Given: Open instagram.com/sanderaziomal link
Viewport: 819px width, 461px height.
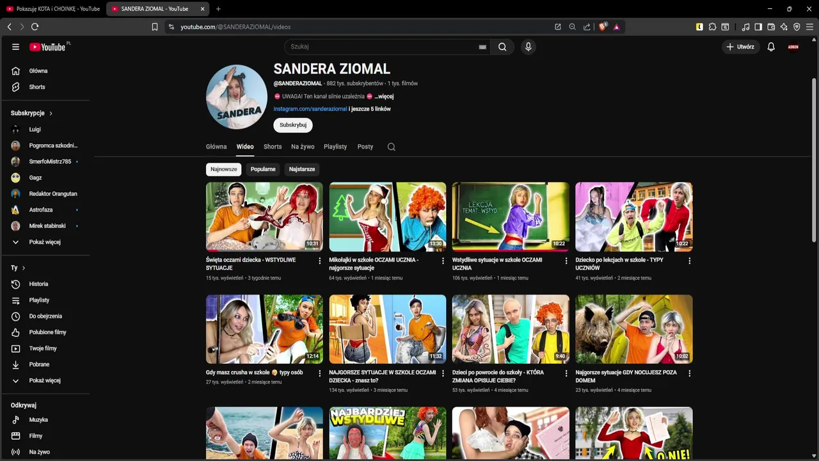Looking at the screenshot, I should tap(310, 109).
